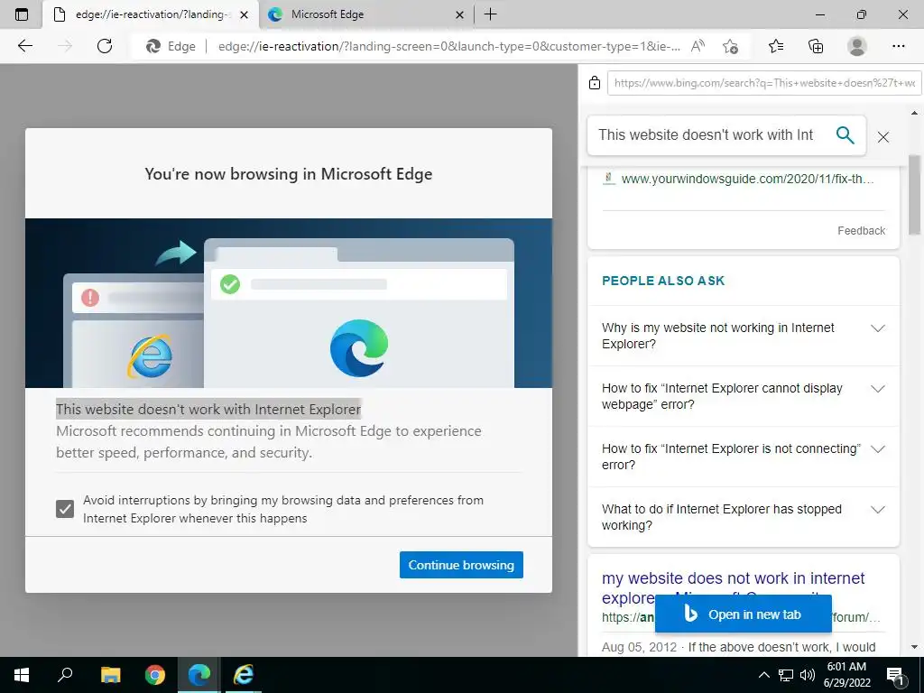The image size is (924, 693).
Task: Click the sidebar lock security icon
Action: pyautogui.click(x=595, y=82)
